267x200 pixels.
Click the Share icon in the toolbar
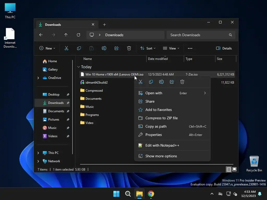[x=117, y=48]
